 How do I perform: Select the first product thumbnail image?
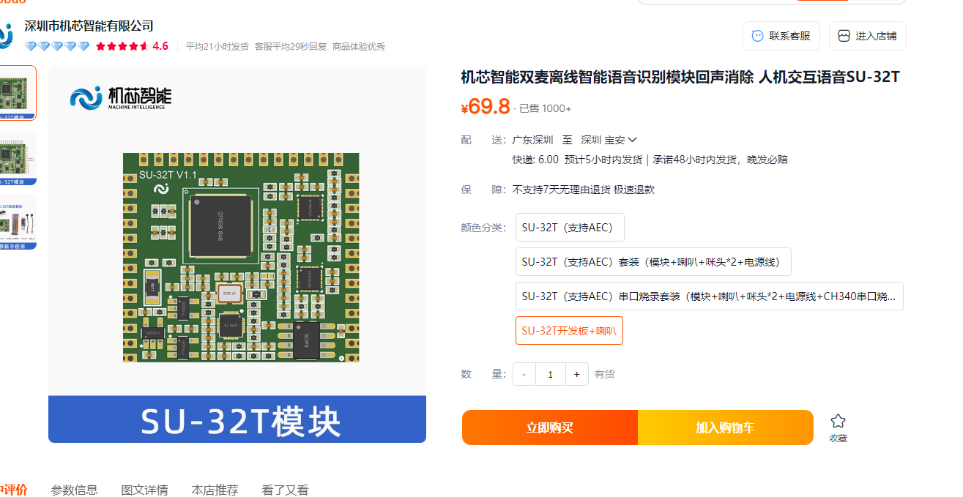[18, 93]
